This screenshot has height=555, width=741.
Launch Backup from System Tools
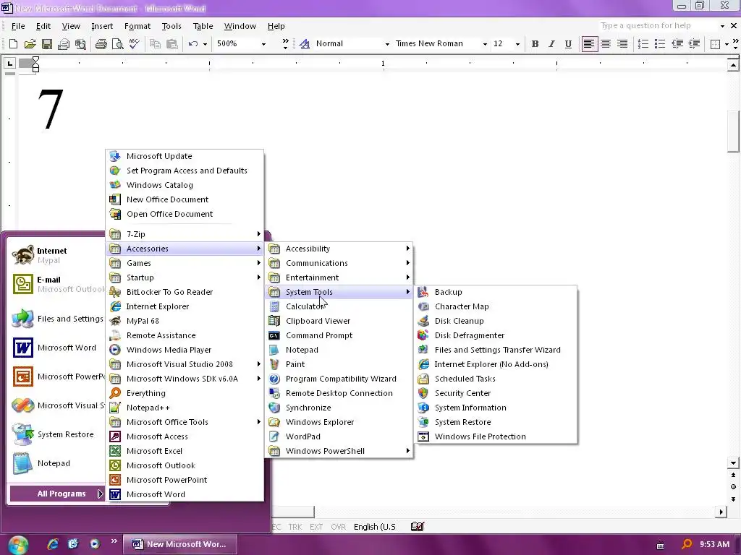click(496, 292)
